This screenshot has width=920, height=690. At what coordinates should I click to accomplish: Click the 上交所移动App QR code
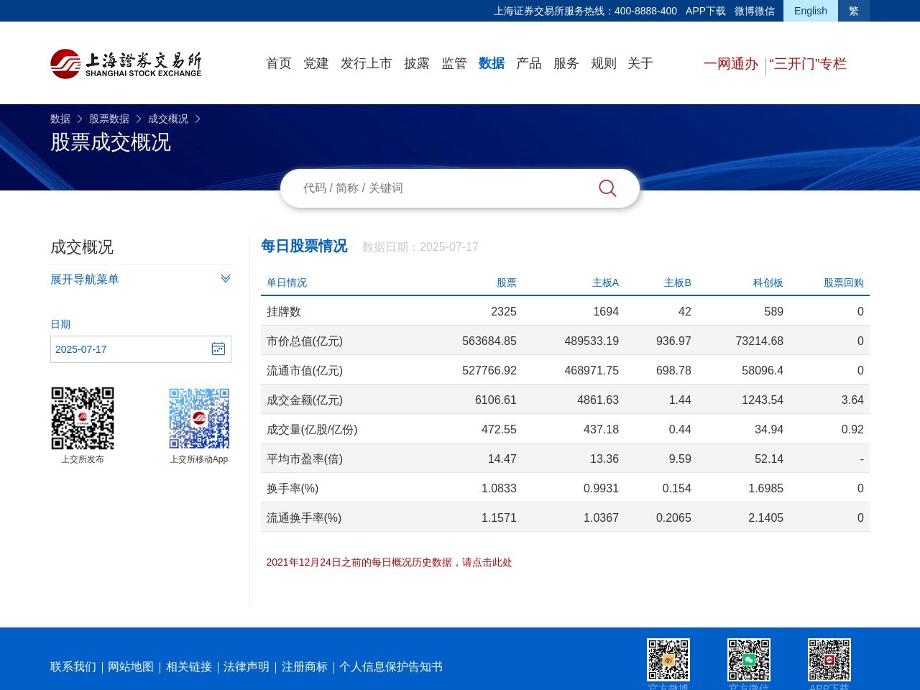pyautogui.click(x=199, y=418)
